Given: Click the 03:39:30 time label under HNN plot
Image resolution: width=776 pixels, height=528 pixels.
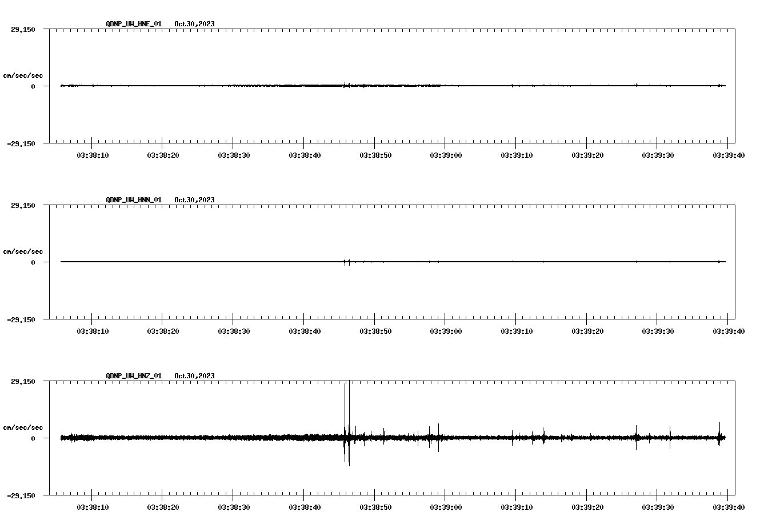Looking at the screenshot, I should point(658,331).
